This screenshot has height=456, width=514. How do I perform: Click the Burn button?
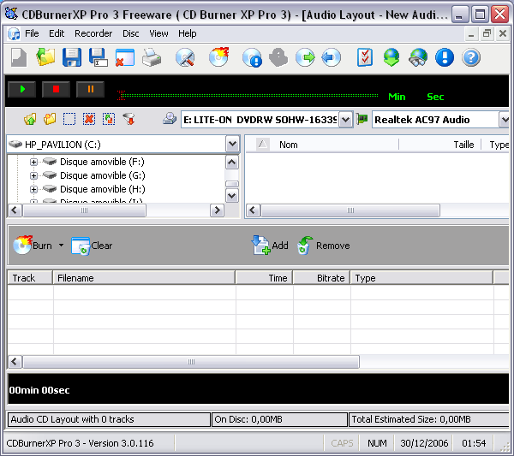33,246
